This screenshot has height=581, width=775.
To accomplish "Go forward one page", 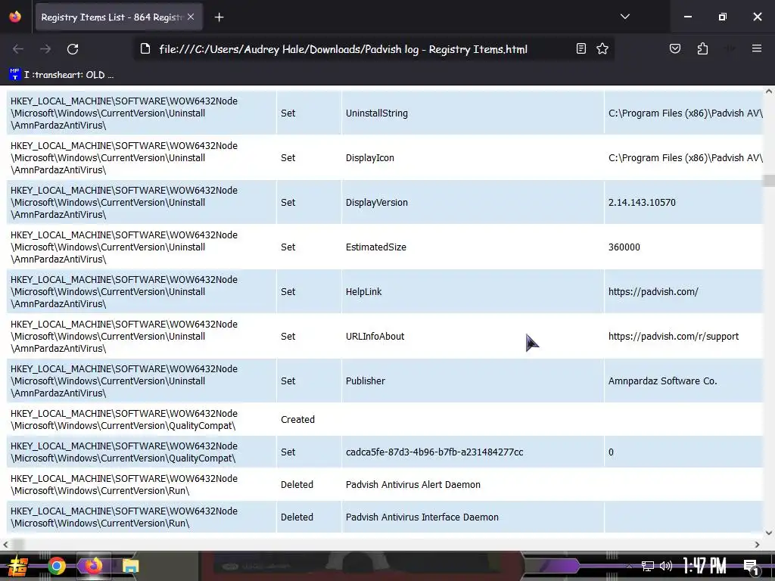I will click(45, 49).
